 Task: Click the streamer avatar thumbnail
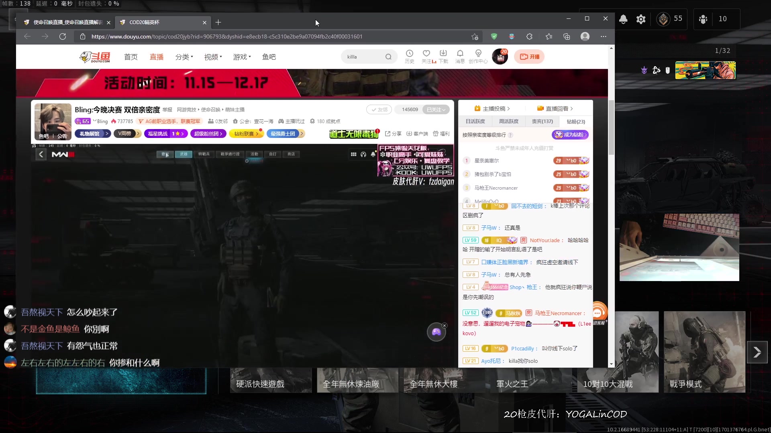(x=53, y=122)
